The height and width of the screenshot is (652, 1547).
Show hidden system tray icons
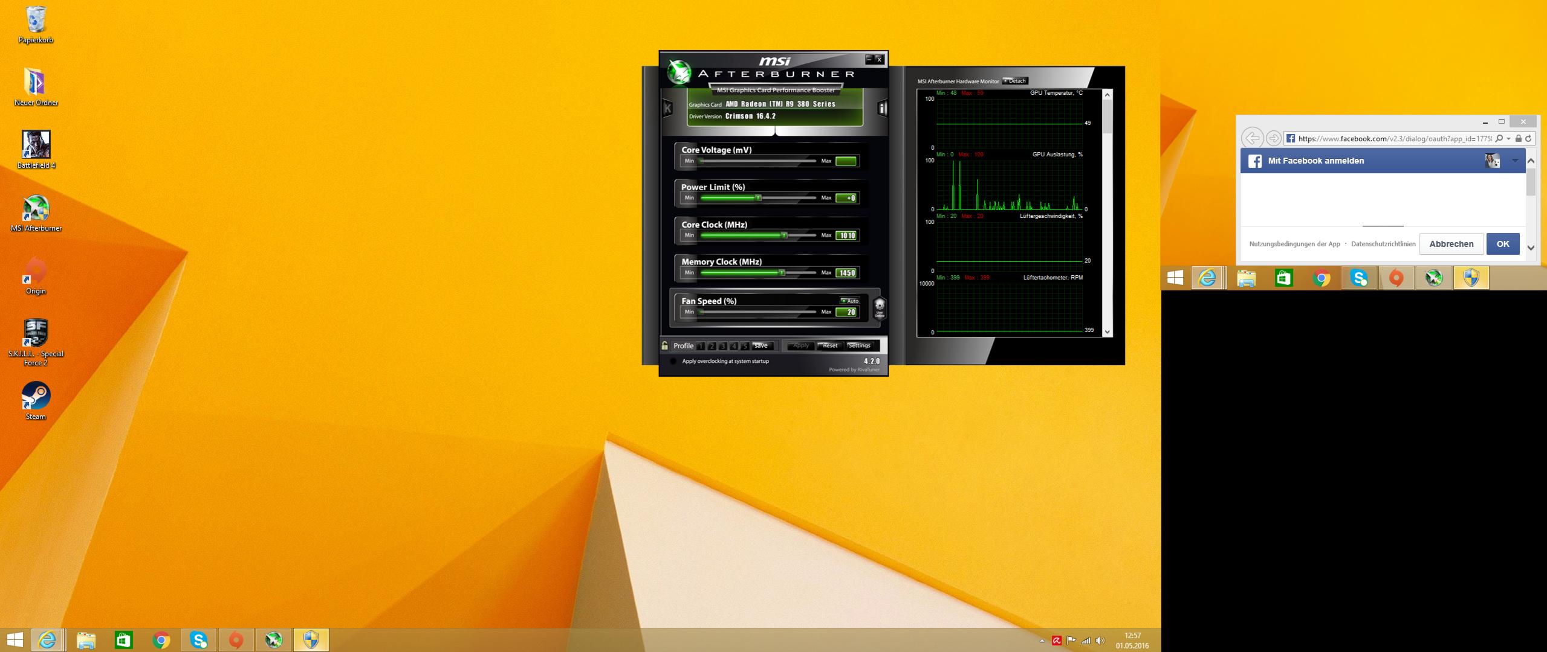[x=1042, y=641]
